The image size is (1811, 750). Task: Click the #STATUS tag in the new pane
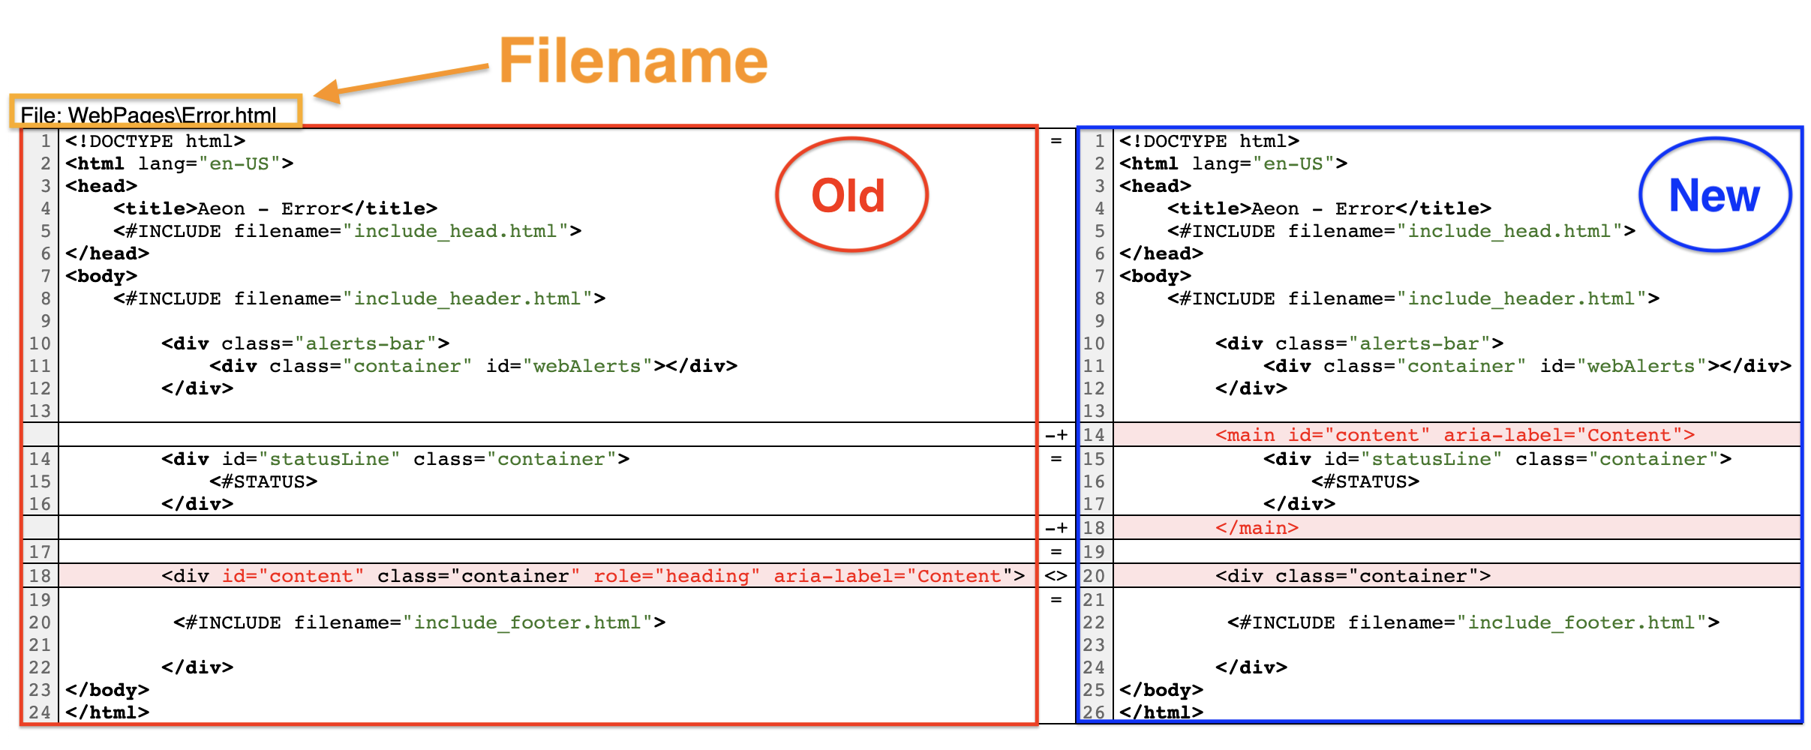click(x=1365, y=481)
